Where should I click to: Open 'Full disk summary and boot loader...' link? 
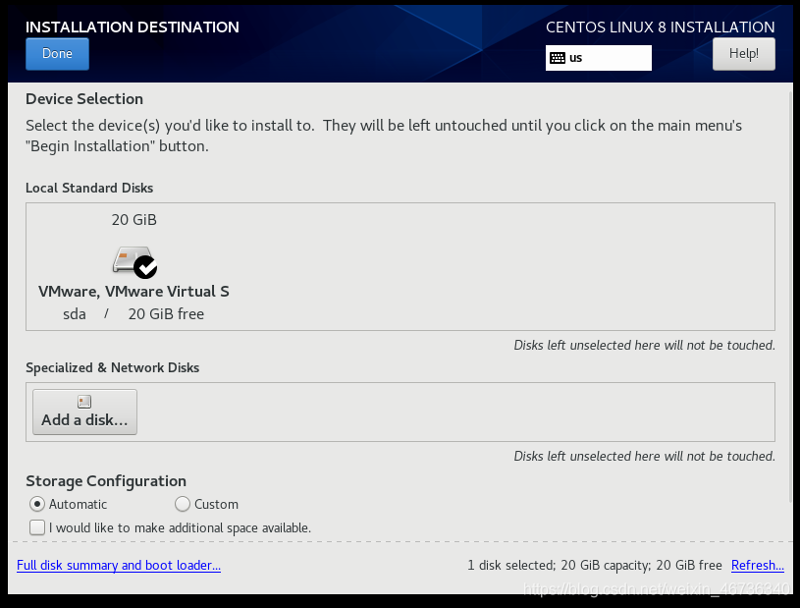pos(119,565)
